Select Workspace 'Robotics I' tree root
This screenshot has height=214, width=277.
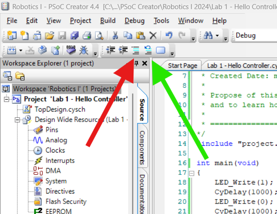coord(65,89)
